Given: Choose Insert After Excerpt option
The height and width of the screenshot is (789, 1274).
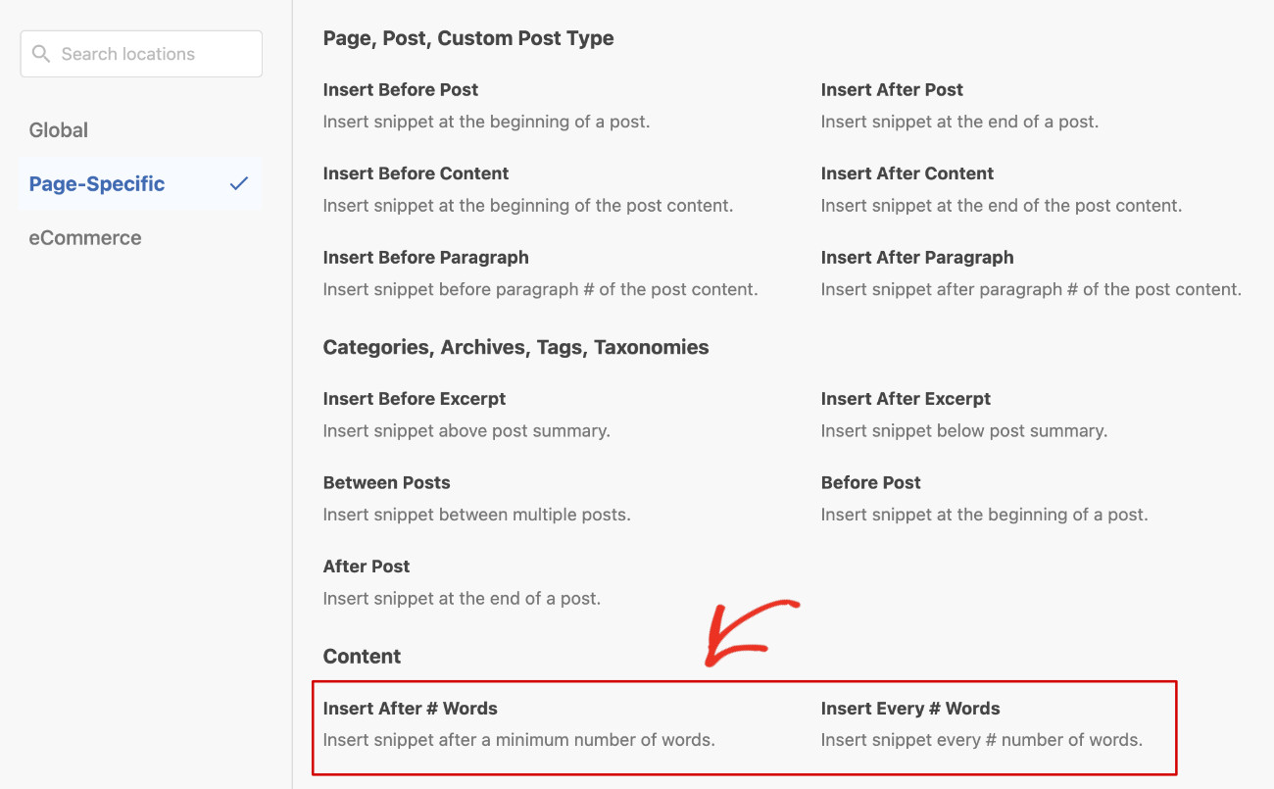Looking at the screenshot, I should [x=906, y=399].
